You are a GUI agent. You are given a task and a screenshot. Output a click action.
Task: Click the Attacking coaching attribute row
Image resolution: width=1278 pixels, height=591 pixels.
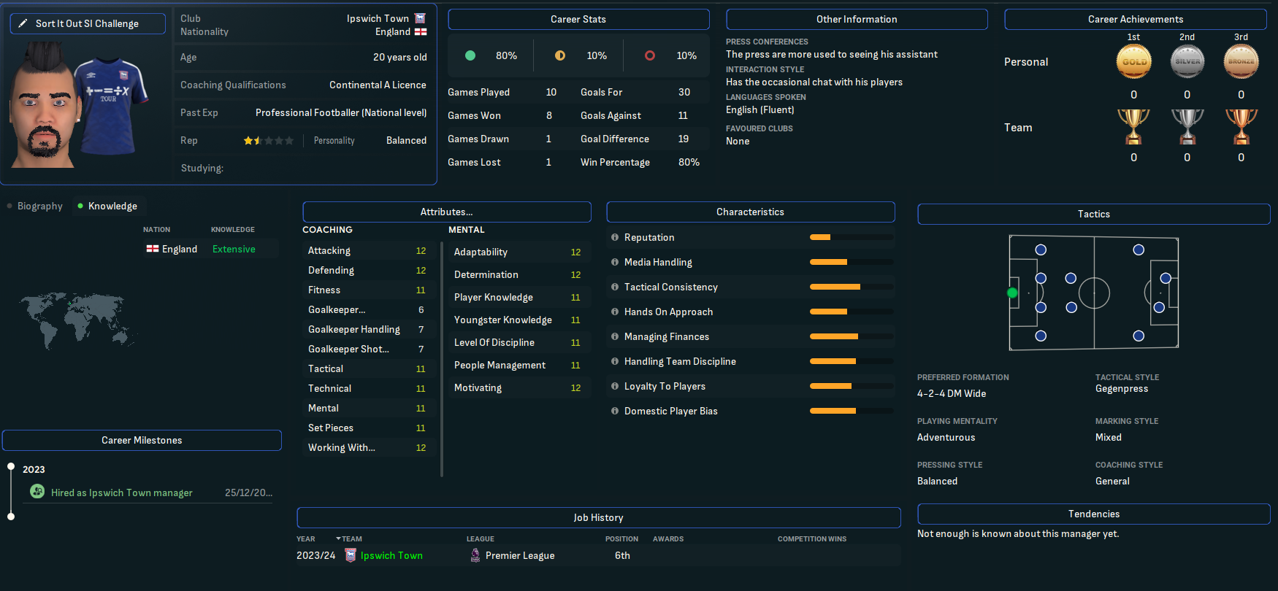pyautogui.click(x=369, y=250)
